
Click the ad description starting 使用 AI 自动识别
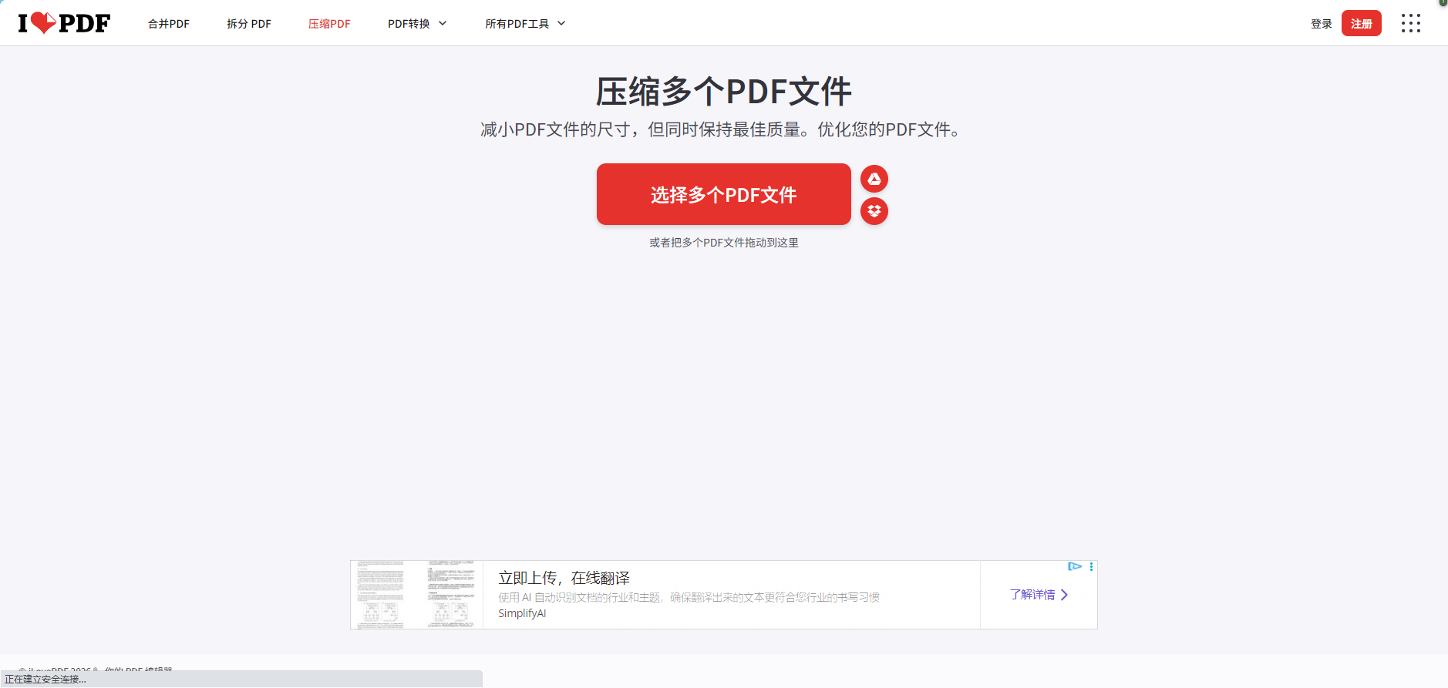point(689,597)
